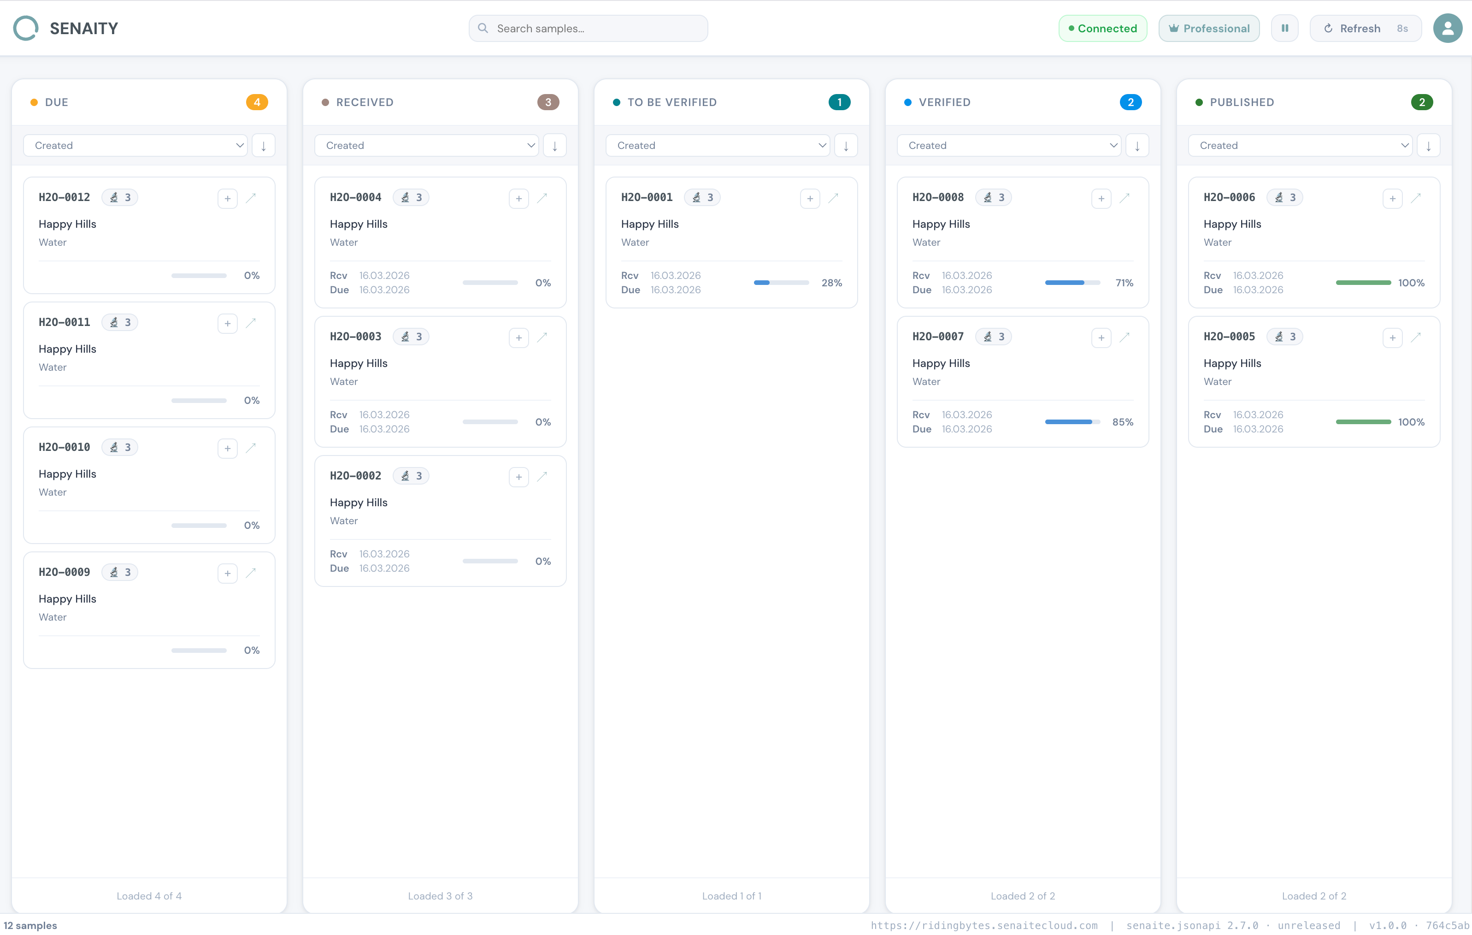
Task: Click the Search samples input field
Action: click(588, 28)
